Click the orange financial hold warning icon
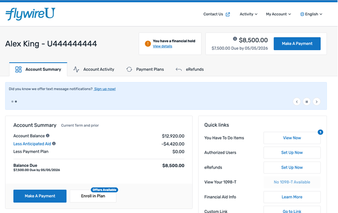The image size is (338, 213). pos(148,43)
